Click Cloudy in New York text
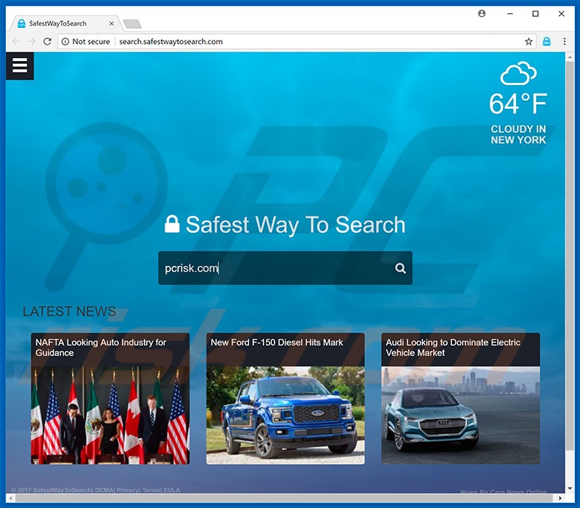The width and height of the screenshot is (580, 508). pyautogui.click(x=518, y=134)
